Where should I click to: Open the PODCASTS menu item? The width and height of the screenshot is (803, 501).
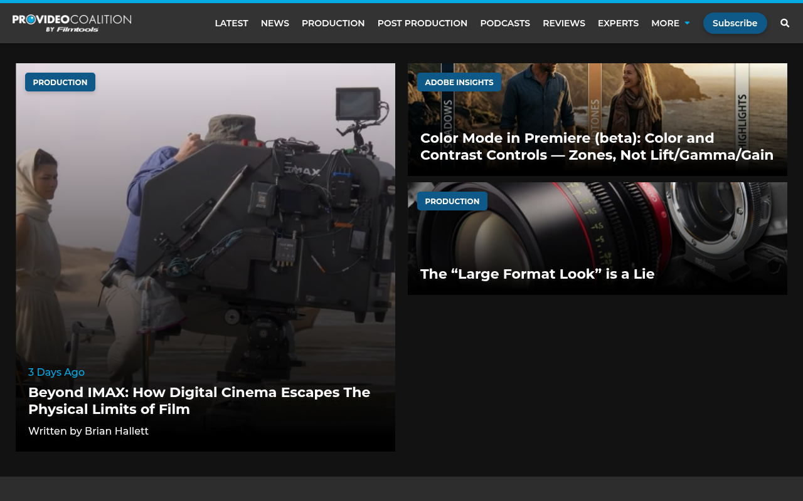(505, 23)
